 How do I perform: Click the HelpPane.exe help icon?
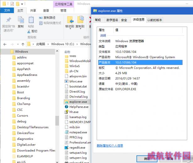(67, 107)
